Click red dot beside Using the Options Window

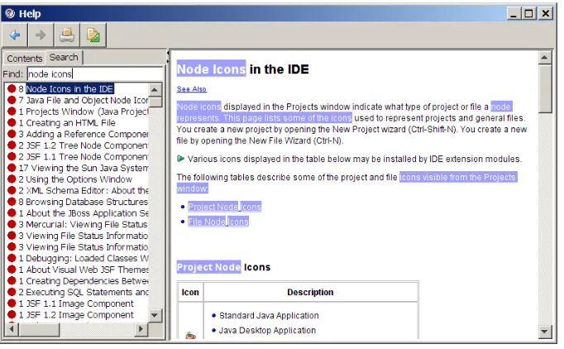pos(12,179)
